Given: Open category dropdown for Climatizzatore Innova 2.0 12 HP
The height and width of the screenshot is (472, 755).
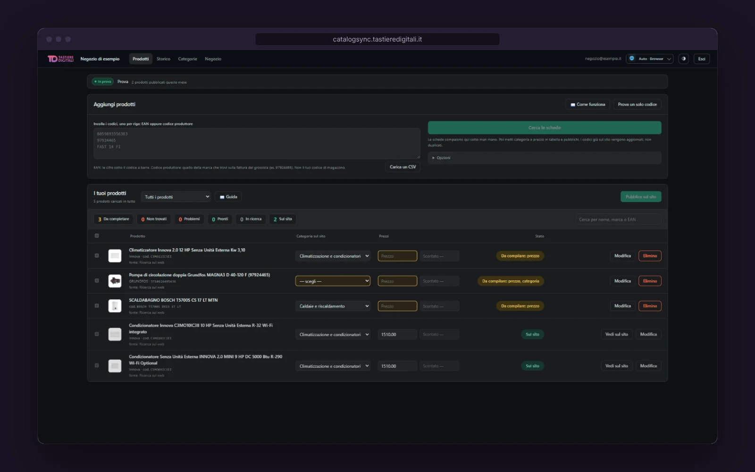Looking at the screenshot, I should (x=333, y=256).
